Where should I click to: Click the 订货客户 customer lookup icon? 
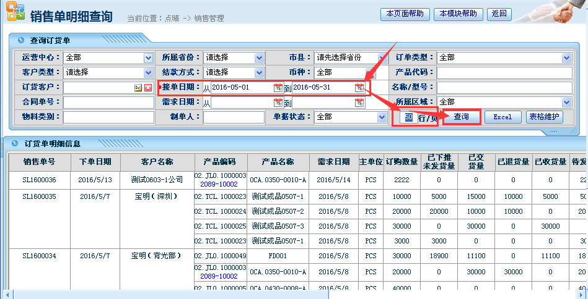(138, 88)
